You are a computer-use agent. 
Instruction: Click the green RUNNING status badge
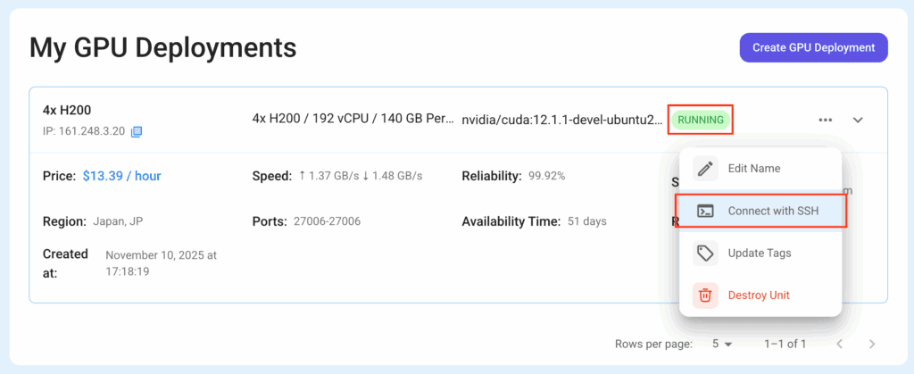tap(701, 120)
